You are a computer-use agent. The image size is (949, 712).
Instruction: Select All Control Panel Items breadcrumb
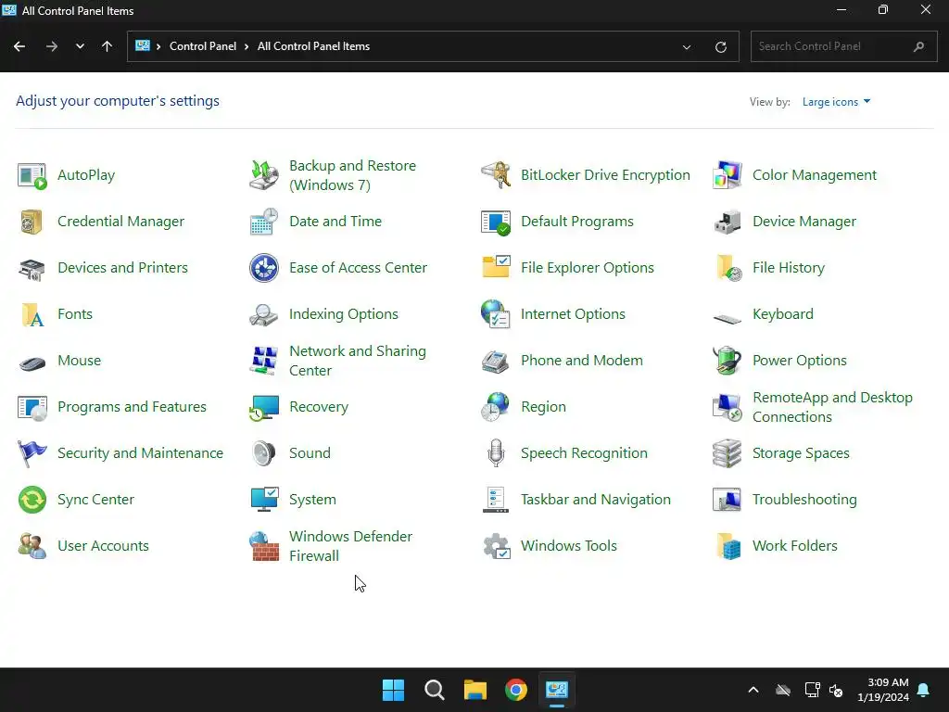[x=313, y=46]
